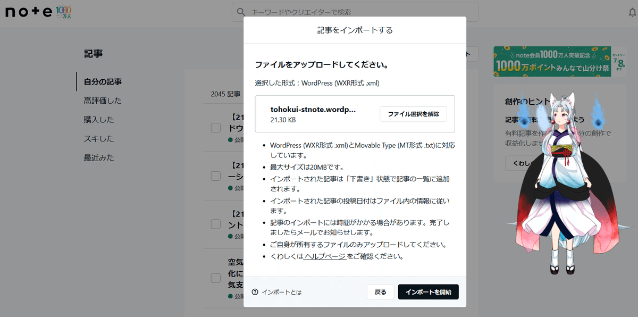Click ファイル選択を解除 to remove the file
638x317 pixels.
point(414,114)
